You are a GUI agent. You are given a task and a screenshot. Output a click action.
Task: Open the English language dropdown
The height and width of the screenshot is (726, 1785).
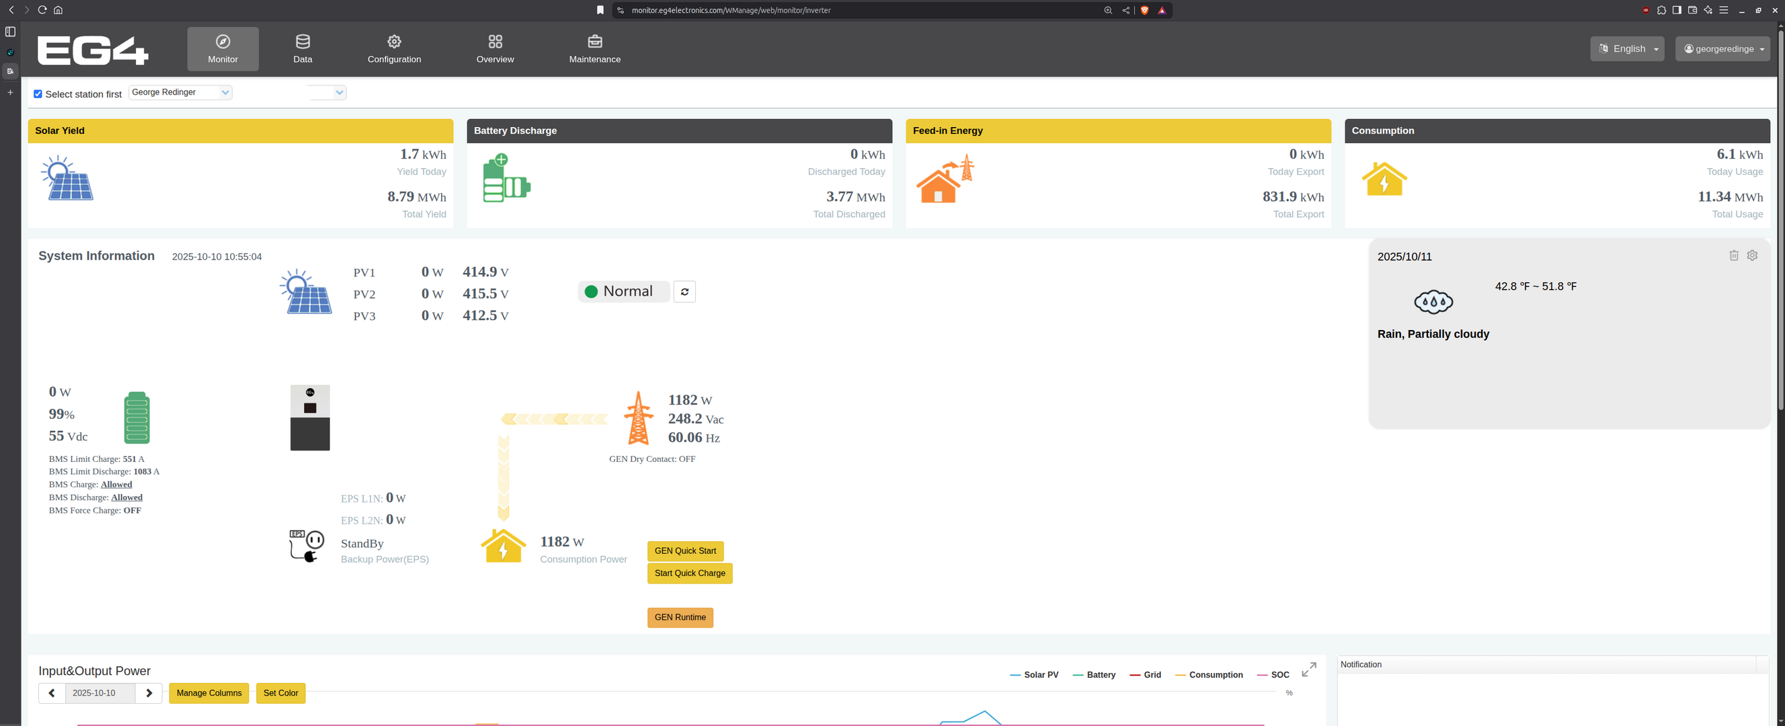point(1626,48)
